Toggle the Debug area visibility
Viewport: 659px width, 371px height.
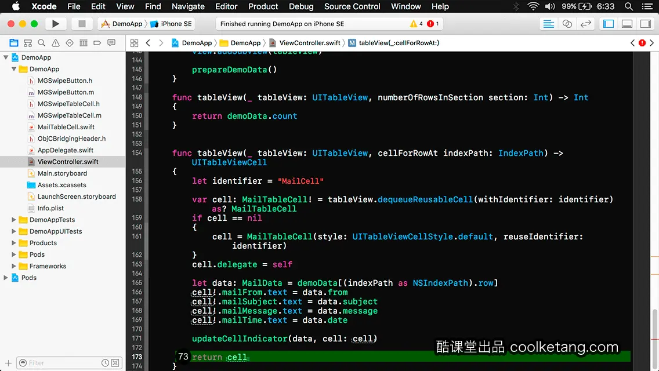[627, 24]
